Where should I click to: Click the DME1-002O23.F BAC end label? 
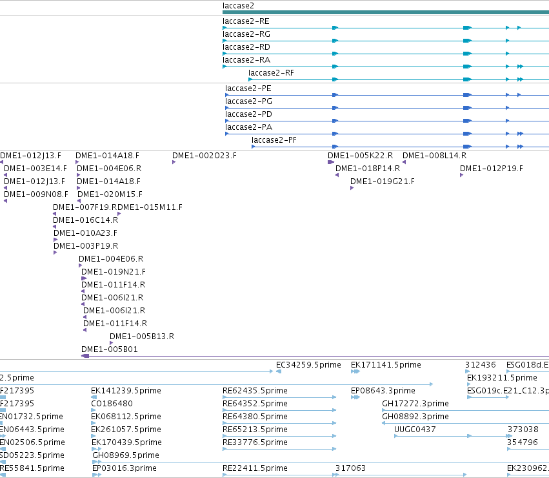point(204,156)
